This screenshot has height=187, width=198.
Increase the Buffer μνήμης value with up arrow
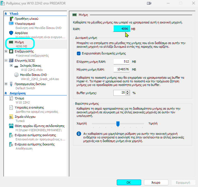click(x=128, y=92)
